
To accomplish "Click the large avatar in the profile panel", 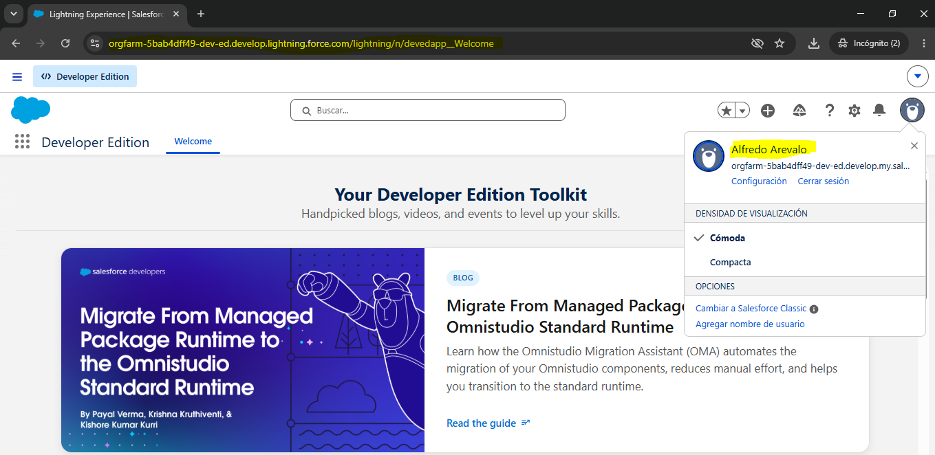I will pos(709,156).
